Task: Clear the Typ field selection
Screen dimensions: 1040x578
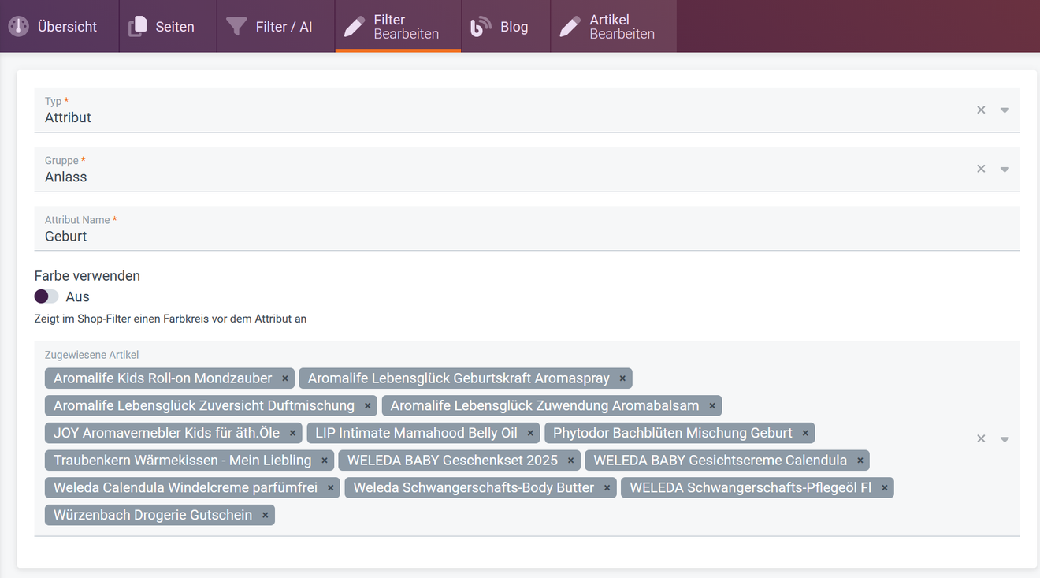Action: point(981,110)
